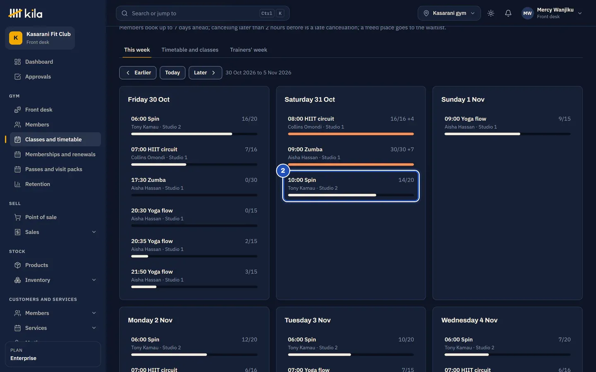The height and width of the screenshot is (372, 596).
Task: Go to the Earlier week
Action: pyautogui.click(x=138, y=73)
